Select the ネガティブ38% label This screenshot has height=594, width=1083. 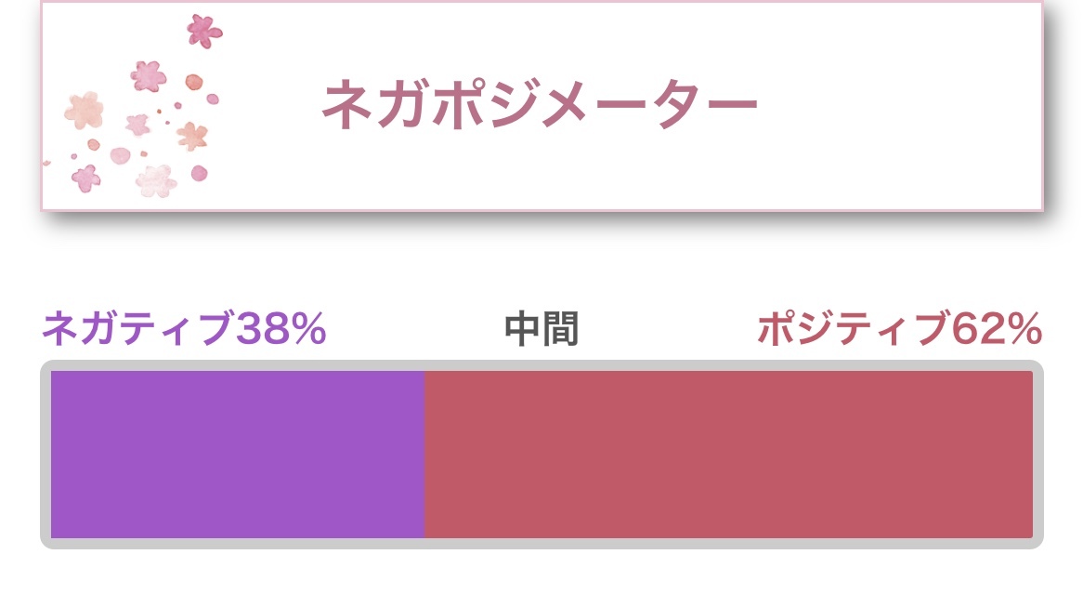[x=184, y=329]
